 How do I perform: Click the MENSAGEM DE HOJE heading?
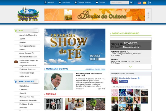pyautogui.click(x=57, y=69)
